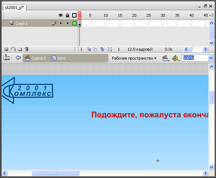Viewport: 216px width, 178px height.
Task: Click green outline color swatch of Слой 1
Action: tap(74, 24)
